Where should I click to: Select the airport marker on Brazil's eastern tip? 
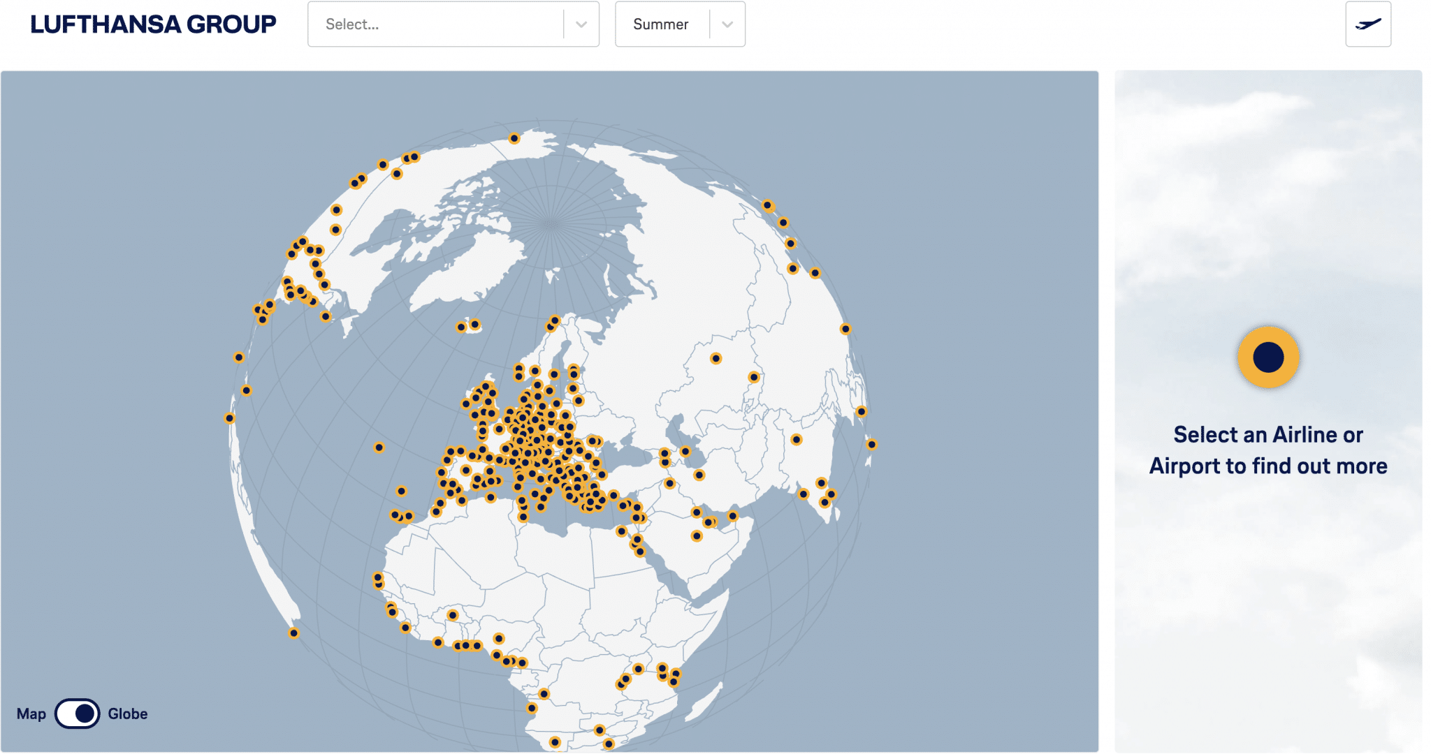click(x=294, y=633)
